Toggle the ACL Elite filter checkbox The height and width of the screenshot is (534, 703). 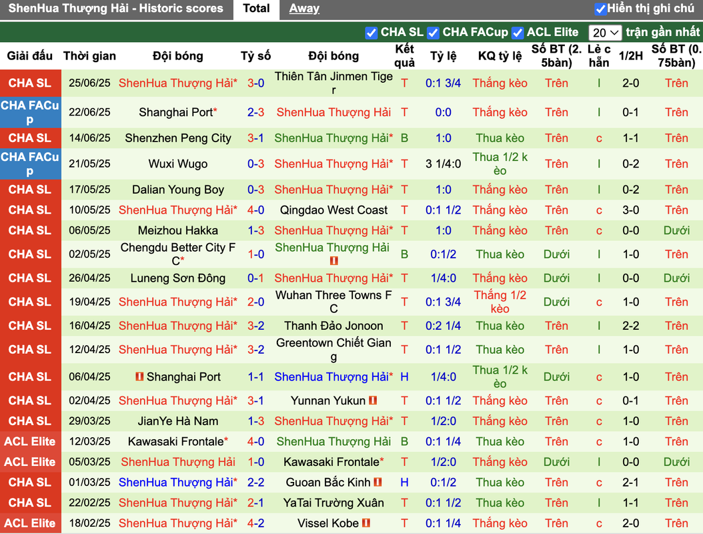[x=518, y=33]
